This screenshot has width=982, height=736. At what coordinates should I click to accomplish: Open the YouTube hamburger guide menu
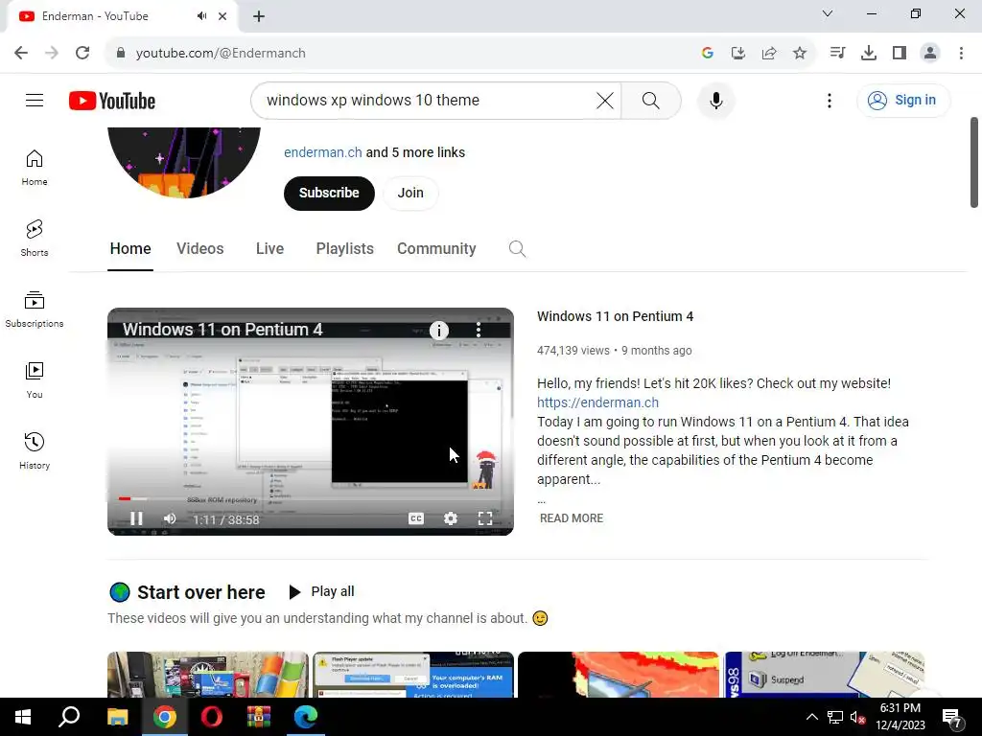(35, 100)
